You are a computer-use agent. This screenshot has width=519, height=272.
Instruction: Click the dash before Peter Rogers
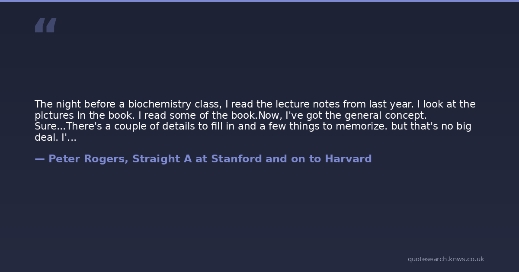click(39, 159)
